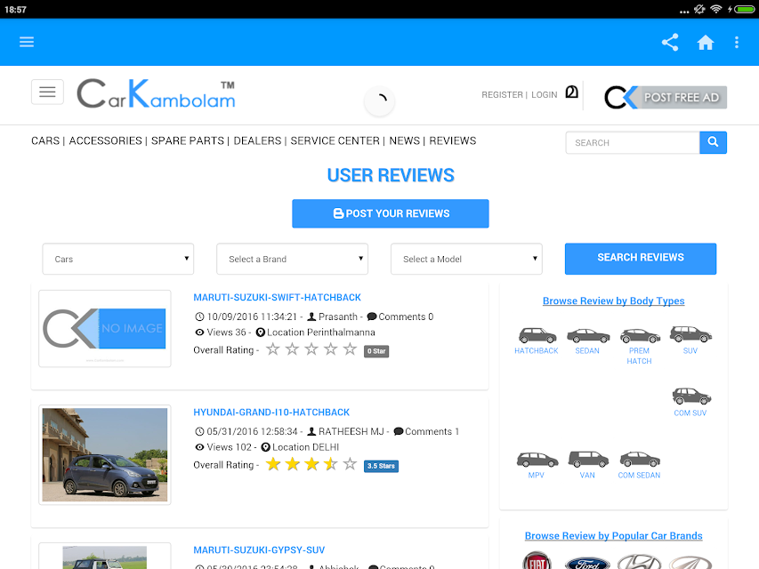Browse reviews by Van body type

587,464
